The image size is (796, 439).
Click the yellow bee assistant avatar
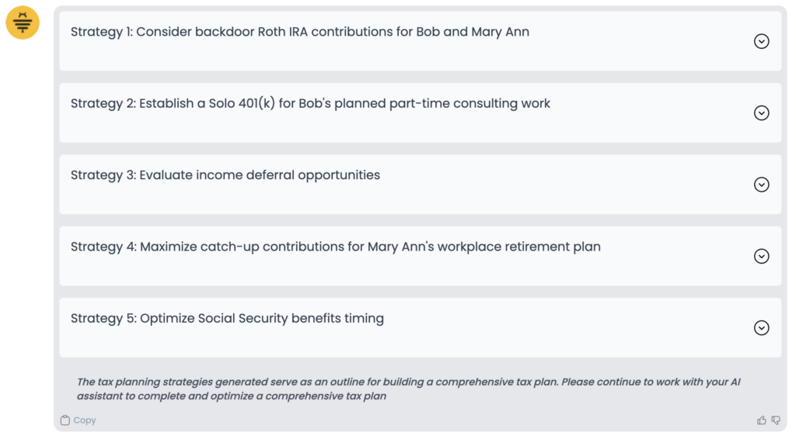pyautogui.click(x=23, y=23)
